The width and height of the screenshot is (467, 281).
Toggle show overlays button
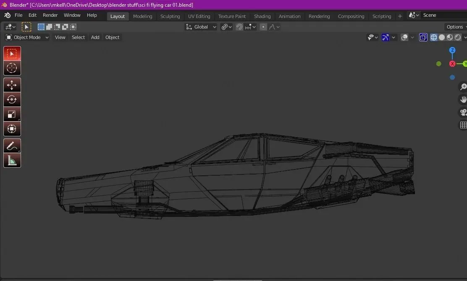(404, 37)
